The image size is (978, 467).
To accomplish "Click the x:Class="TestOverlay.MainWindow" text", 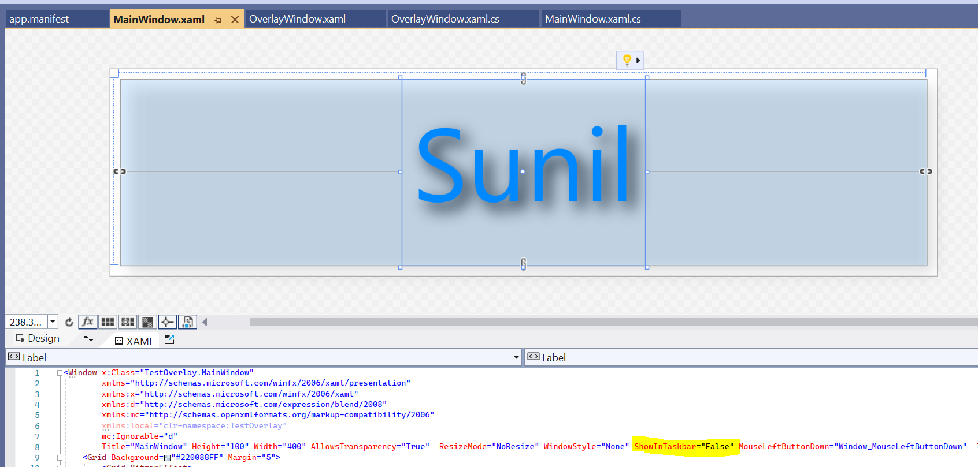I will (177, 372).
